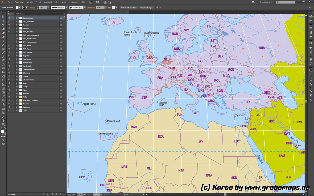The width and height of the screenshot is (314, 196).
Task: Open the Gleichm. stroke profile dropdown
Action: pyautogui.click(x=67, y=8)
